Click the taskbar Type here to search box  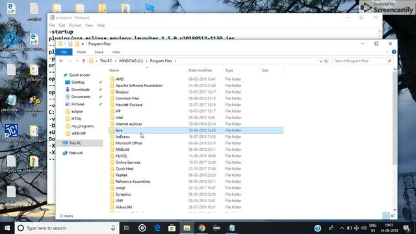(x=66, y=228)
